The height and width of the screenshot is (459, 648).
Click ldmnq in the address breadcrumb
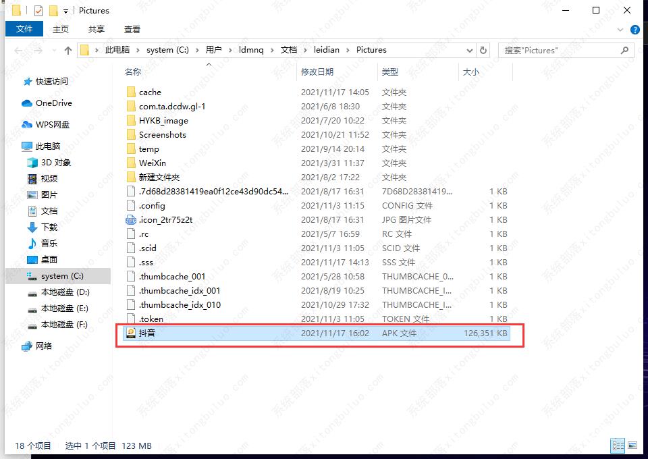click(x=251, y=50)
